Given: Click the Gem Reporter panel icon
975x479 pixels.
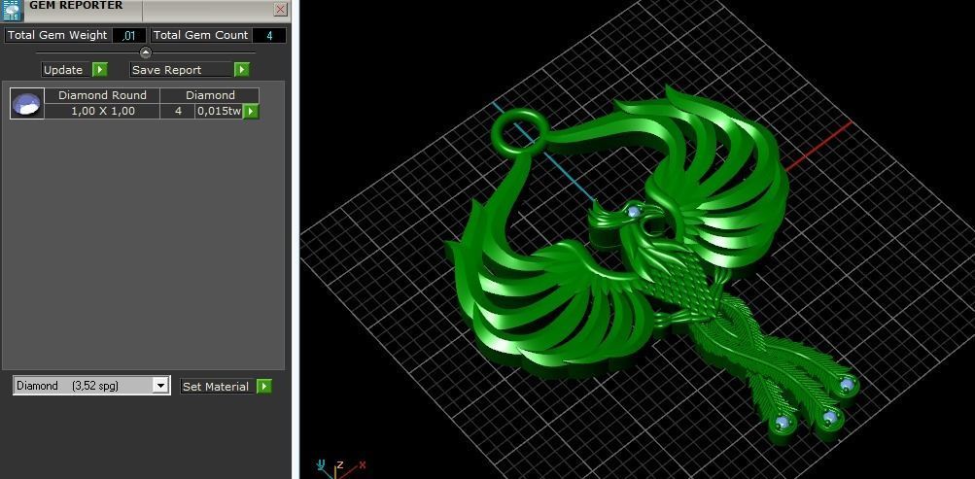Looking at the screenshot, I should pyautogui.click(x=12, y=10).
